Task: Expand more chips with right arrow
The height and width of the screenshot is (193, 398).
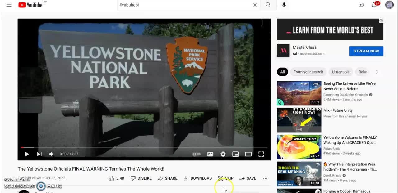Action: coord(377,72)
